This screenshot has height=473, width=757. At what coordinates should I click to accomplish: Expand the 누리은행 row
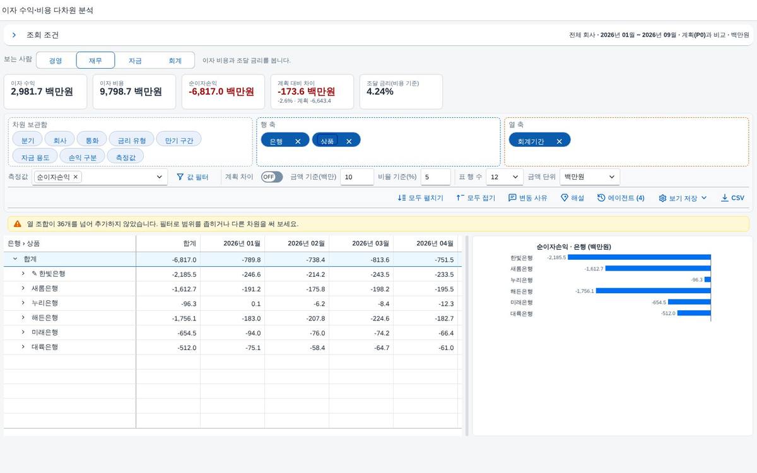(x=23, y=303)
